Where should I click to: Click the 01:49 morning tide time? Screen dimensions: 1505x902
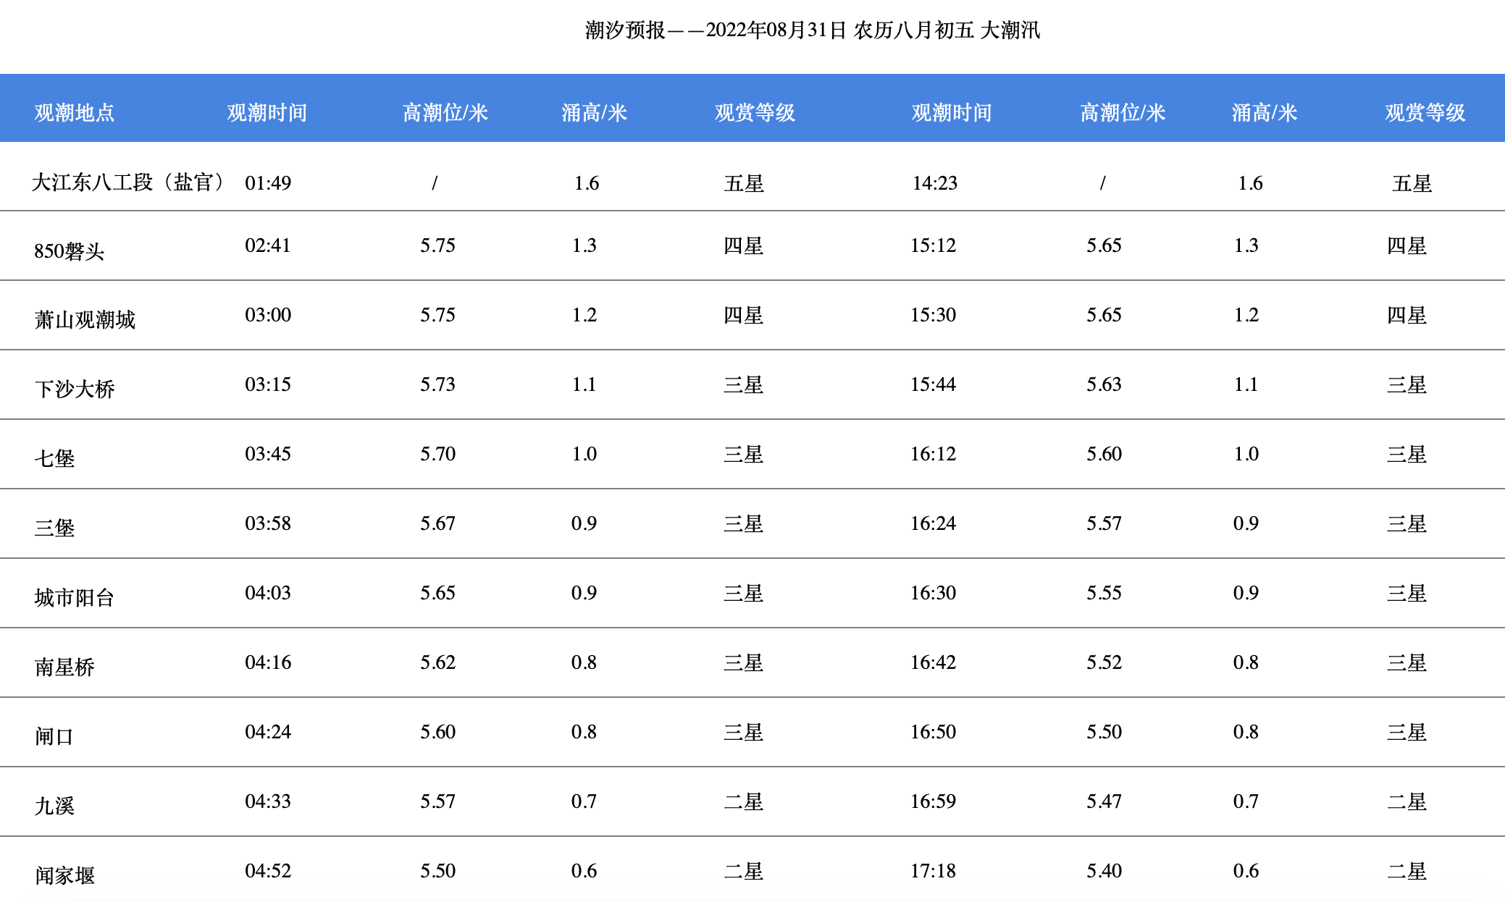click(x=268, y=182)
